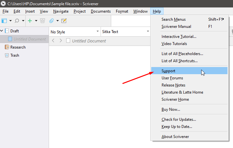Select the Draft folder in binder
This screenshot has height=148, width=233.
pyautogui.click(x=24, y=31)
